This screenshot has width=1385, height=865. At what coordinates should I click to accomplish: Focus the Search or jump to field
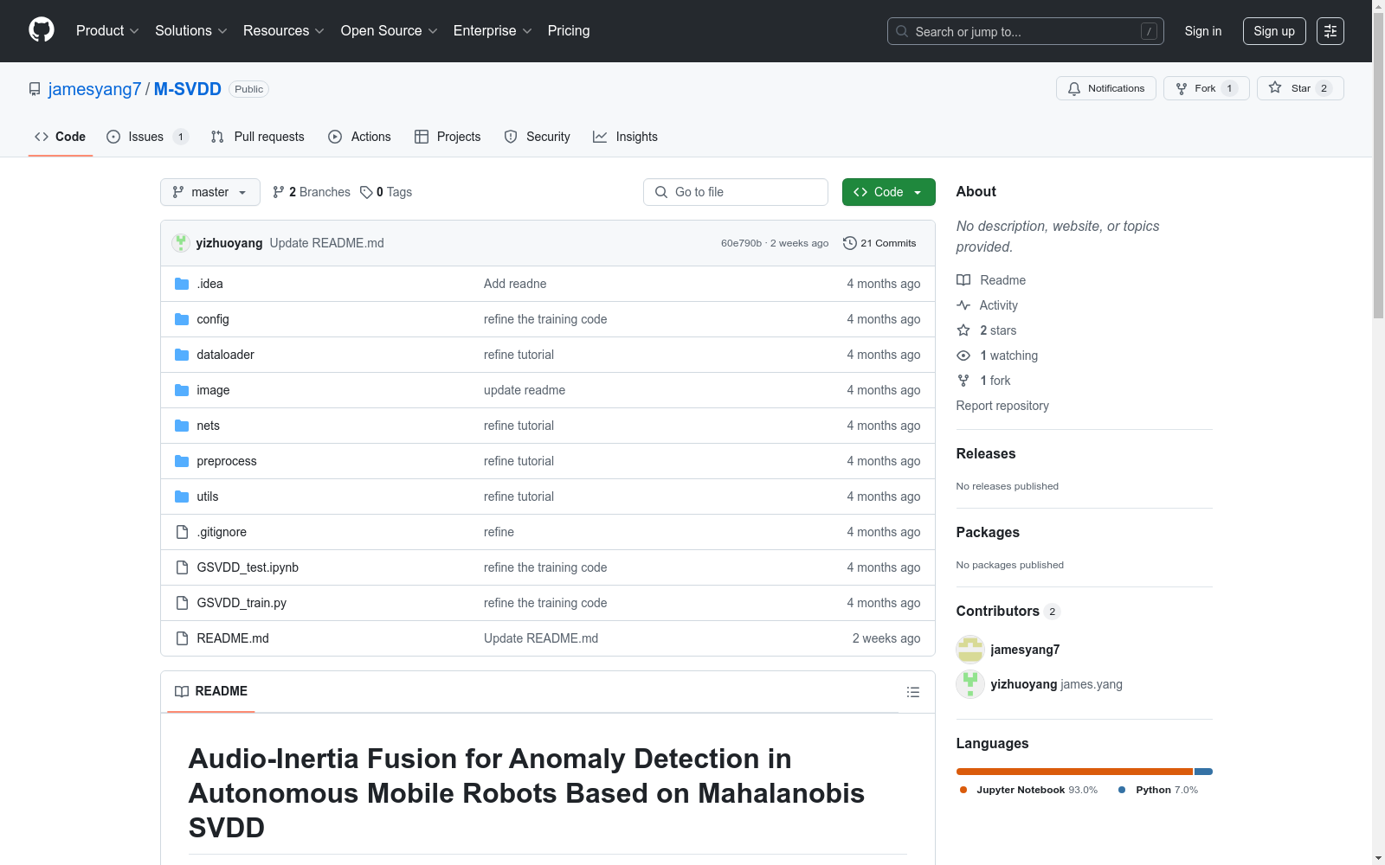(1026, 31)
